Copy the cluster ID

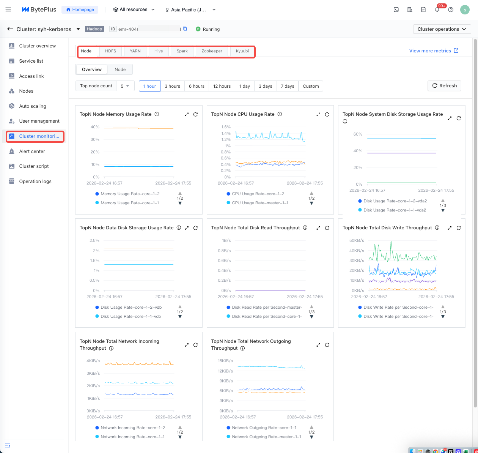pyautogui.click(x=185, y=29)
